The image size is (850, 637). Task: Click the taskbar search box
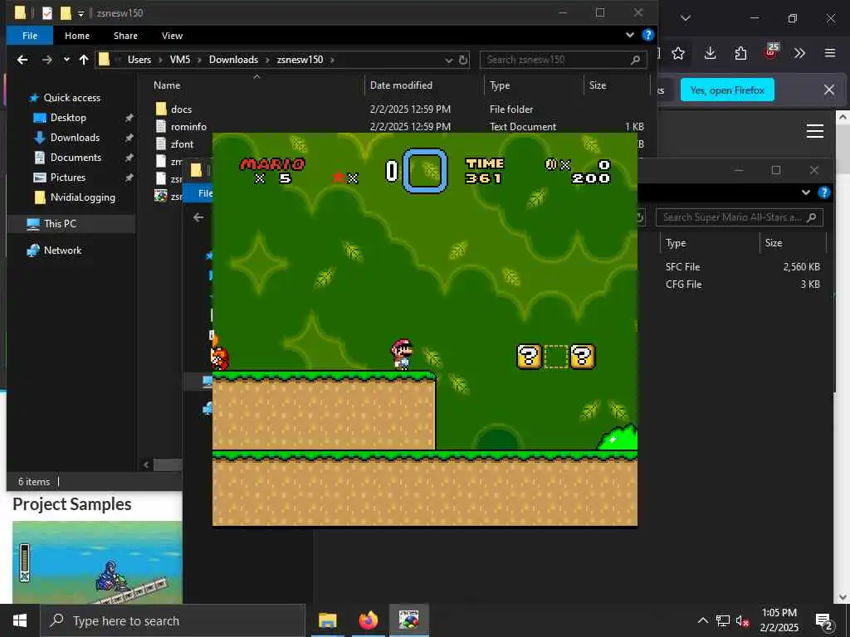click(173, 620)
